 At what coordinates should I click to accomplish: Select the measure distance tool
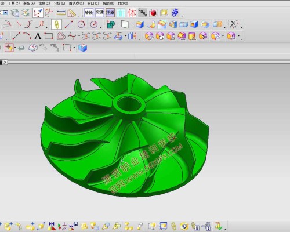point(61,13)
